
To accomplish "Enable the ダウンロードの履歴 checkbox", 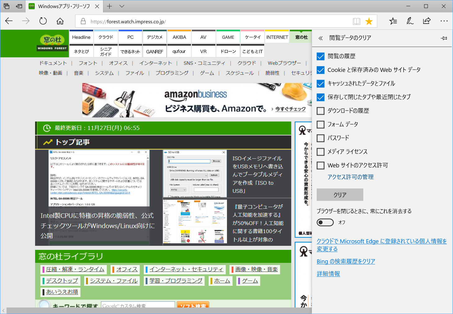I will (320, 111).
